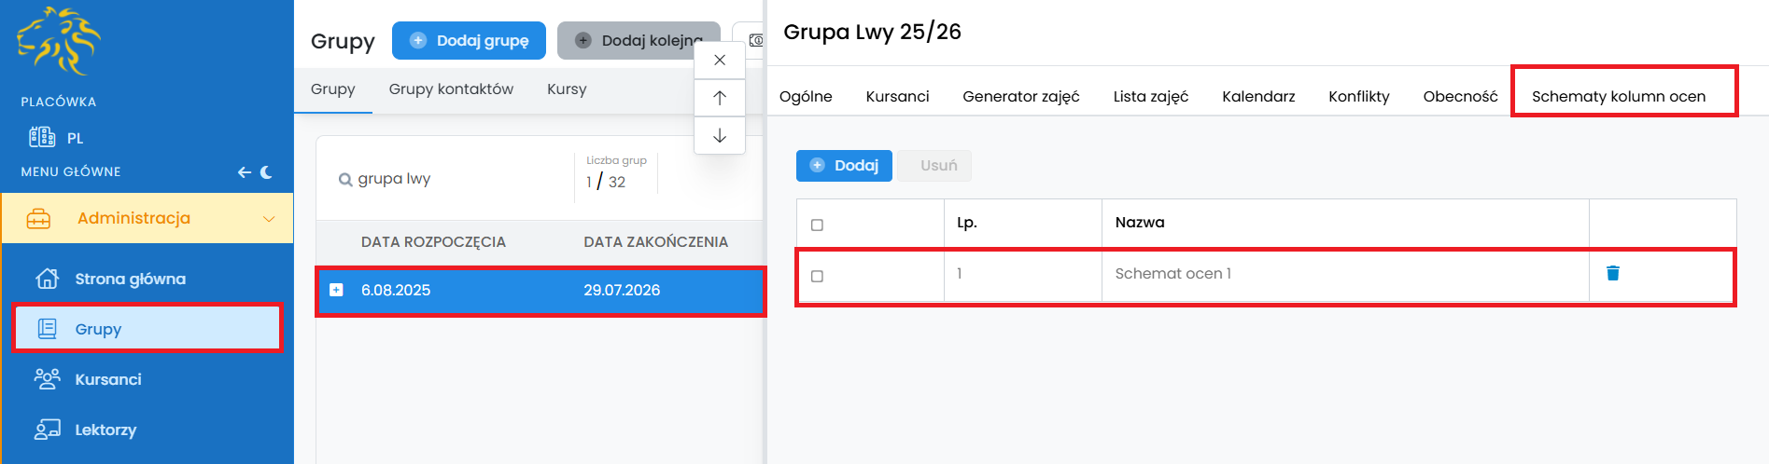Screen dimensions: 1769x464
Task: Move to previous group with up arrow
Action: tap(720, 98)
